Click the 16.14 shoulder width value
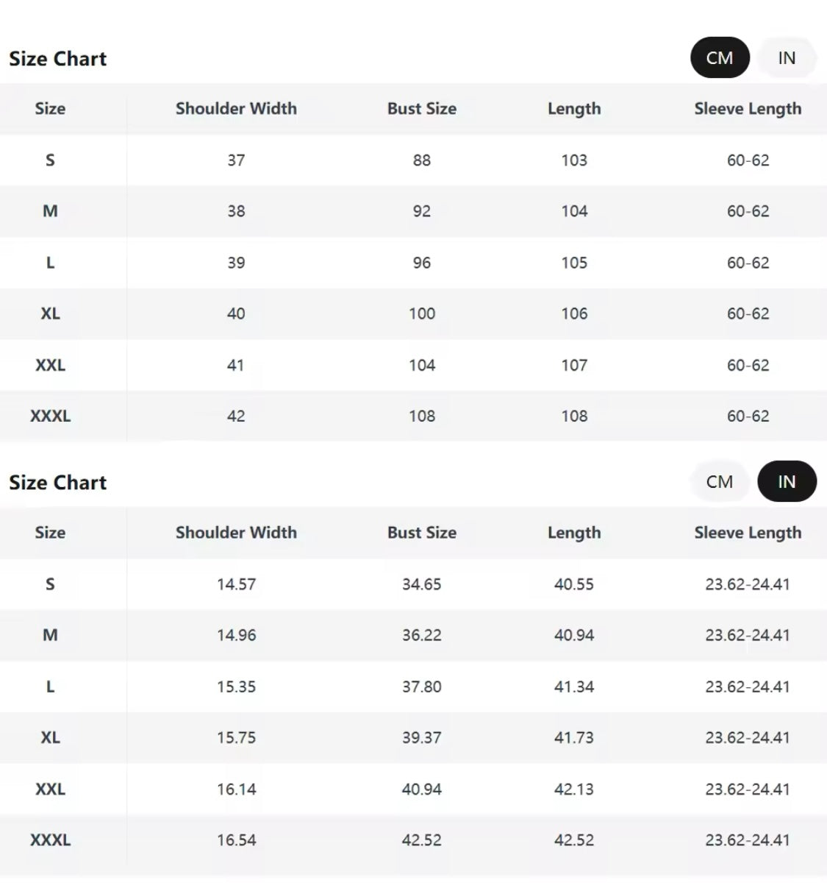The width and height of the screenshot is (827, 883). click(x=236, y=789)
